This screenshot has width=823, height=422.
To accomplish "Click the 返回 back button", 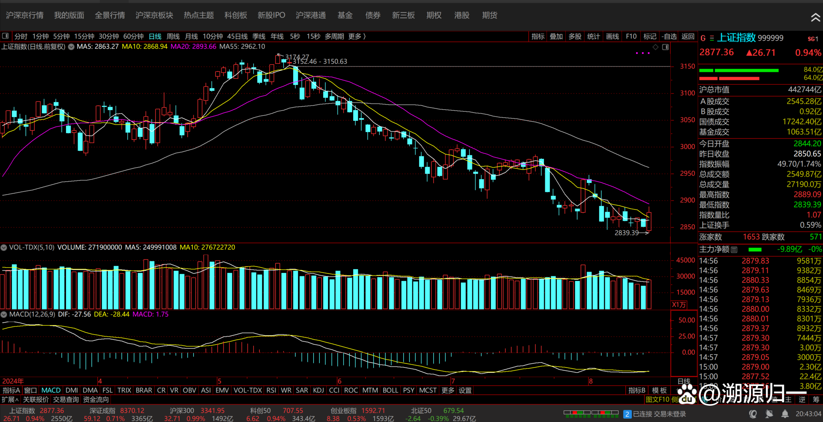I will [x=688, y=36].
